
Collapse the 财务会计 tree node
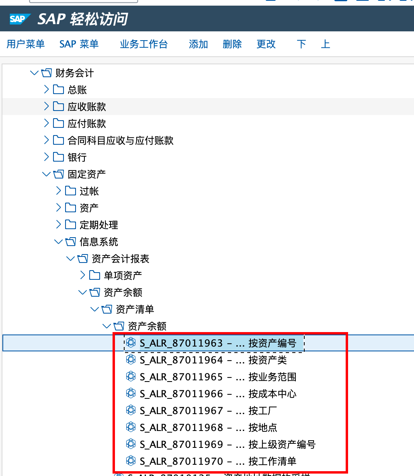(34, 73)
